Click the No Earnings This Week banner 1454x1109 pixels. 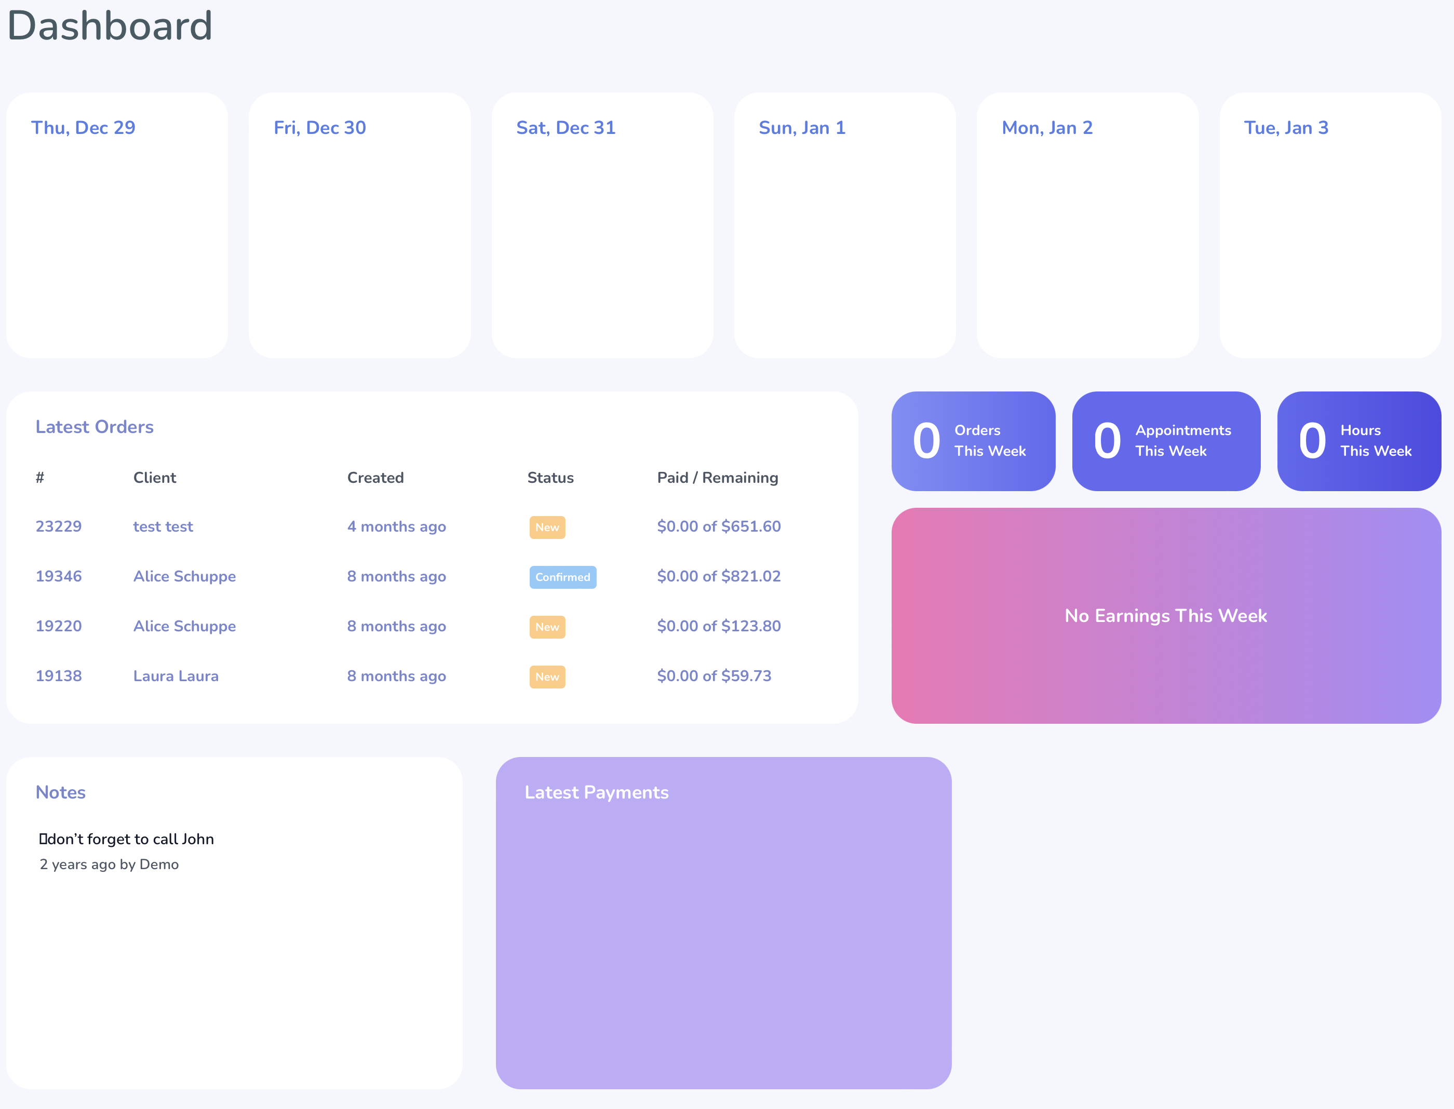[x=1165, y=615]
